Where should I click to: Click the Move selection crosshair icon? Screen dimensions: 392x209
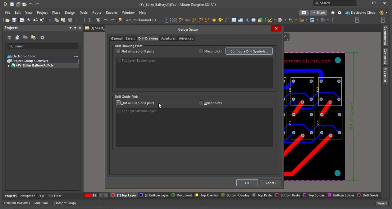point(85,20)
